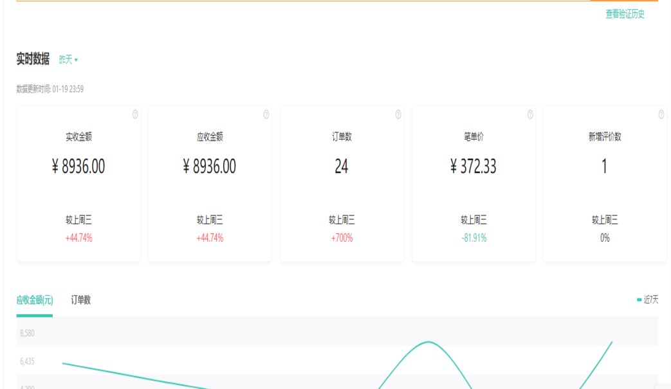Open the 查看验证历史 link
The height and width of the screenshot is (389, 671).
(625, 14)
